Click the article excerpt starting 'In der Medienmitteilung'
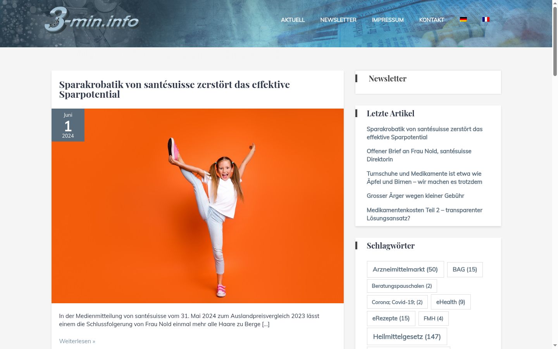 click(189, 320)
